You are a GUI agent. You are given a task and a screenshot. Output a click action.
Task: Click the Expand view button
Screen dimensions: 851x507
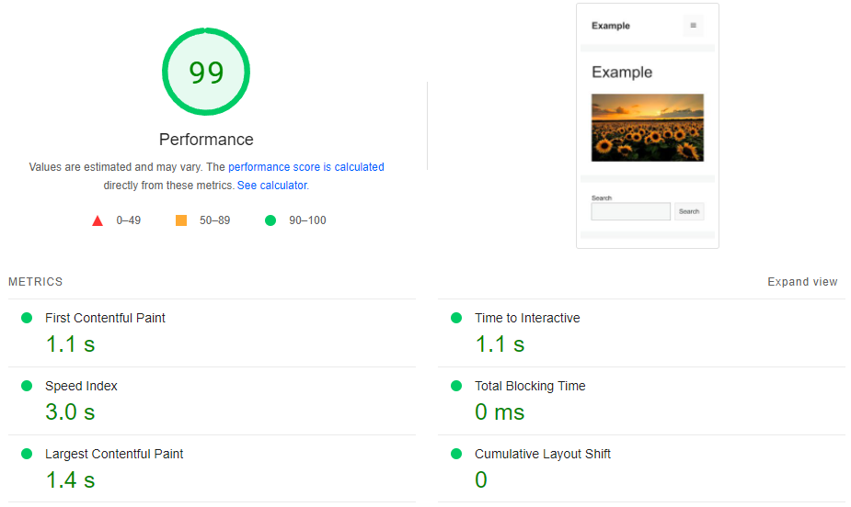click(802, 282)
